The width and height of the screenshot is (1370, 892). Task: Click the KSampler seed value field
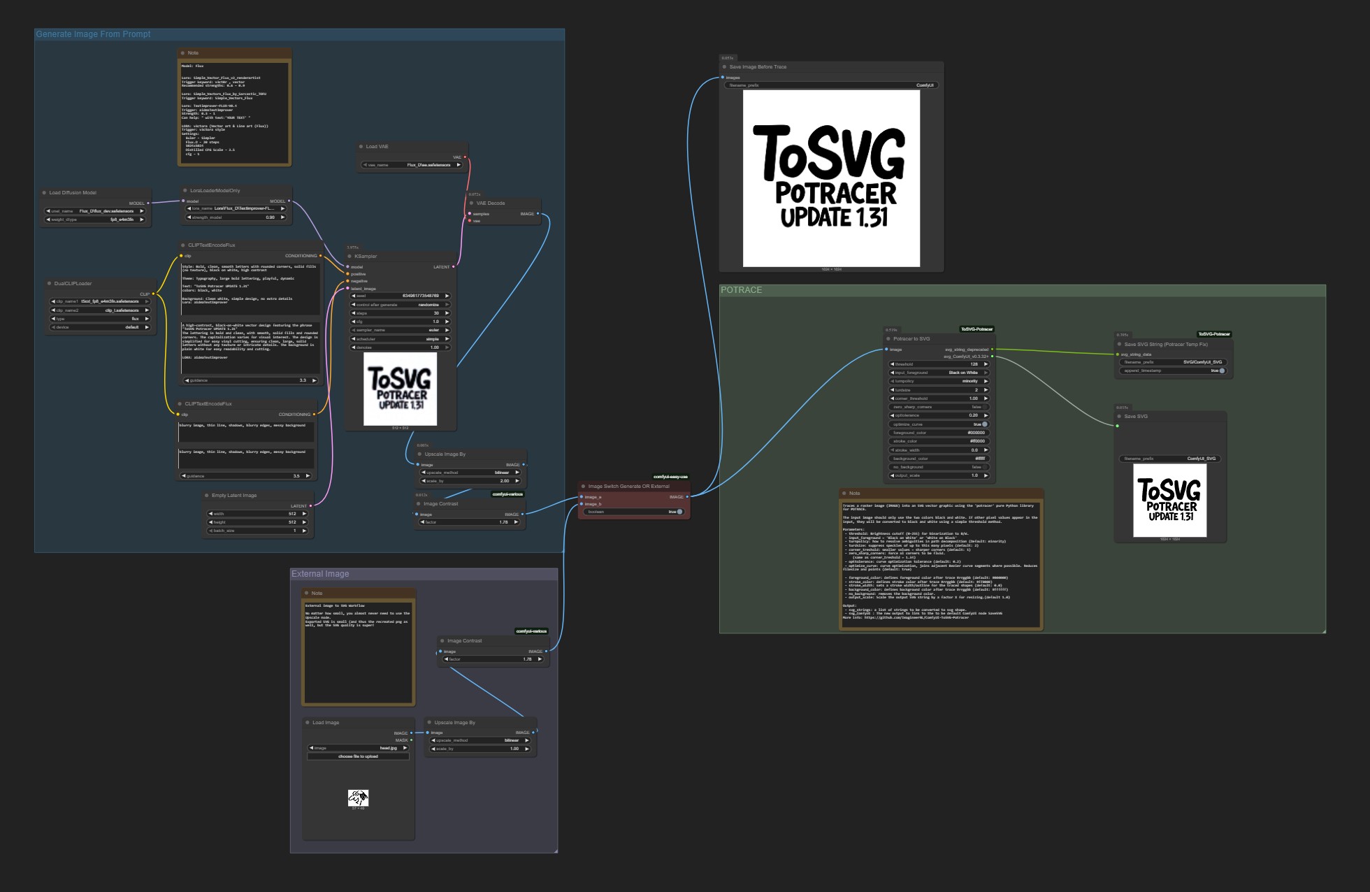[400, 296]
